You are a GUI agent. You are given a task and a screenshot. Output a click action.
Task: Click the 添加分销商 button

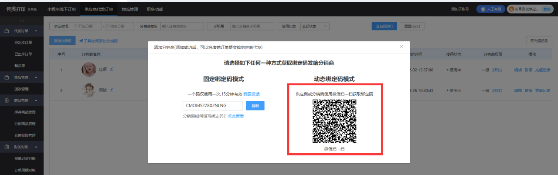[62, 40]
